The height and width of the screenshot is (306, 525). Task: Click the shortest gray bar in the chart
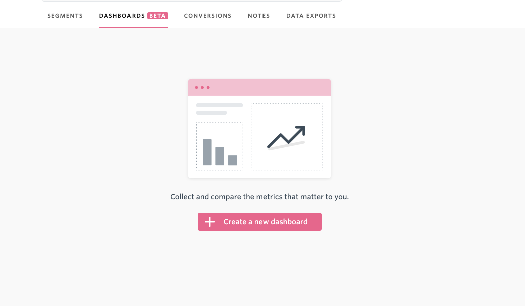tap(233, 160)
